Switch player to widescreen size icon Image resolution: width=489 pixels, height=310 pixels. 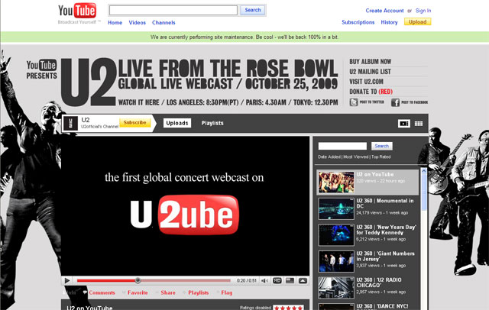[x=290, y=281]
